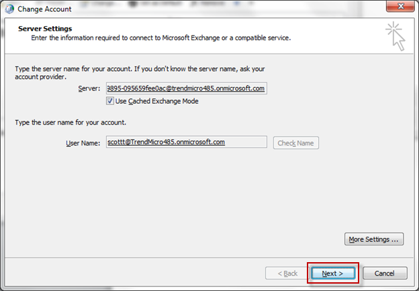
Task: Cancel the account change
Action: pyautogui.click(x=384, y=274)
